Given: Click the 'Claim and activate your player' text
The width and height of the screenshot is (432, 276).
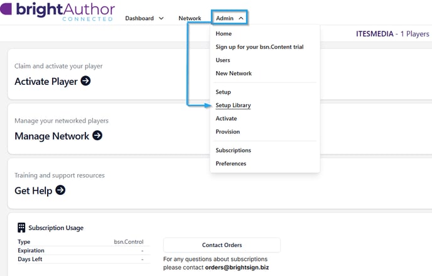Looking at the screenshot, I should [x=58, y=66].
